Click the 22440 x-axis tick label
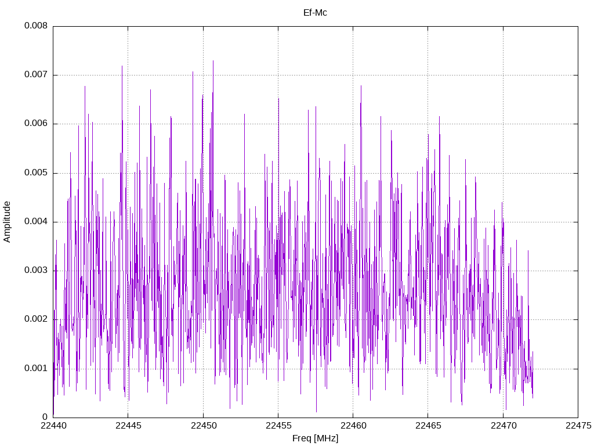This screenshot has width=594, height=446. [53, 426]
